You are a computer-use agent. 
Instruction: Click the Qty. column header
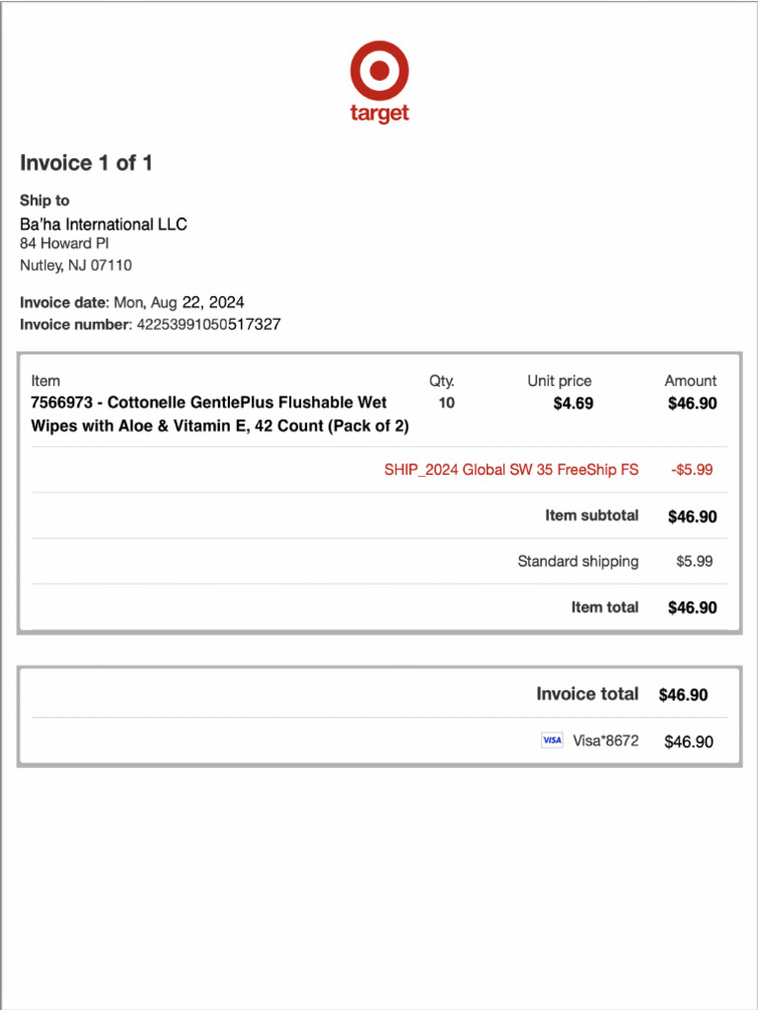pos(441,380)
